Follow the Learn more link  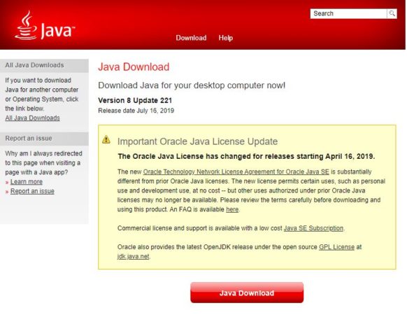[x=26, y=182]
